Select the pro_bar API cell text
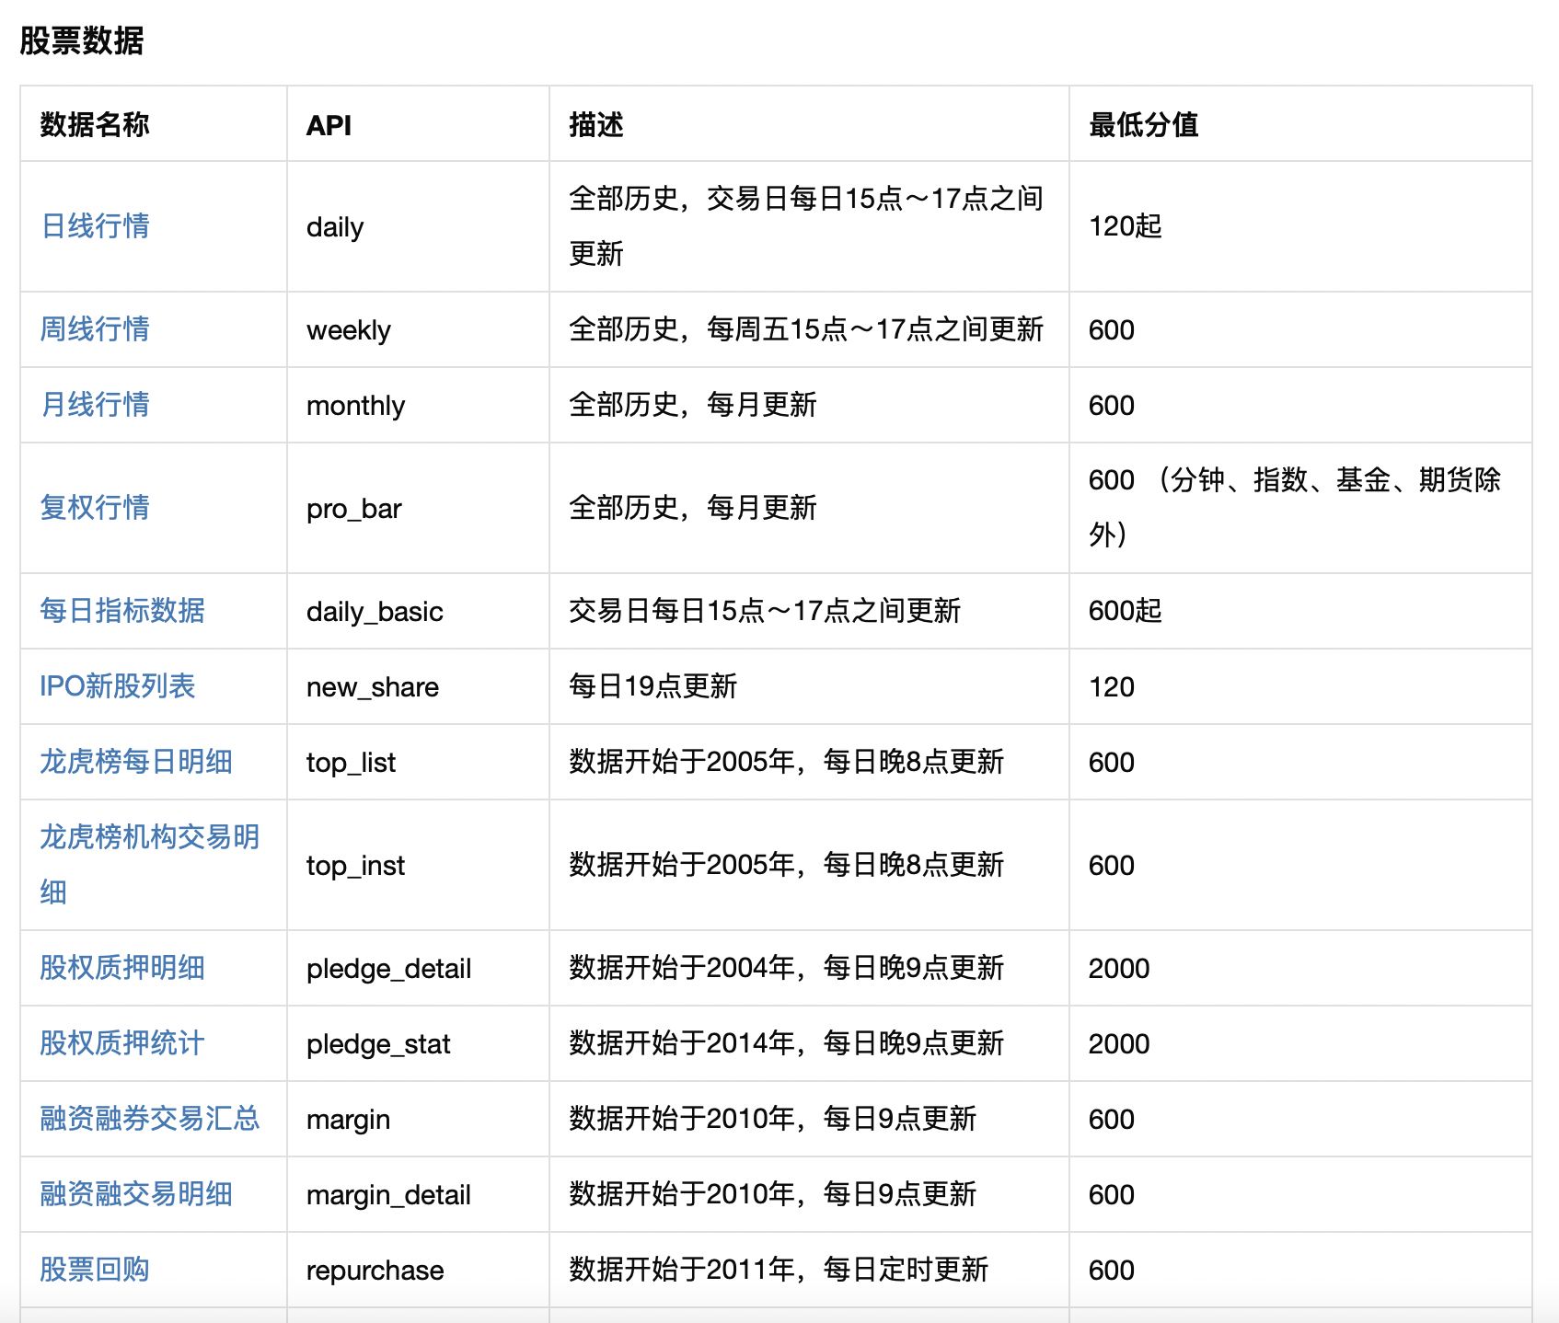Image resolution: width=1559 pixels, height=1323 pixels. pos(355,507)
